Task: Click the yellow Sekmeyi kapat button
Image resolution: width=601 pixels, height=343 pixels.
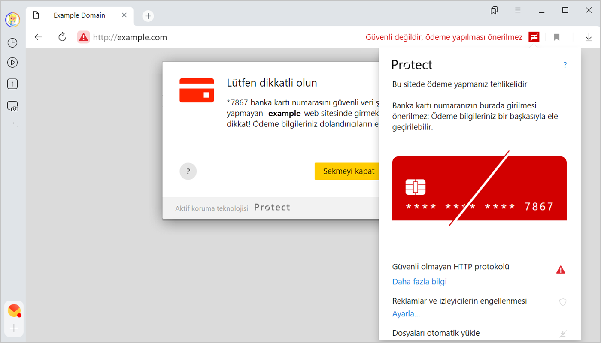Action: 348,171
